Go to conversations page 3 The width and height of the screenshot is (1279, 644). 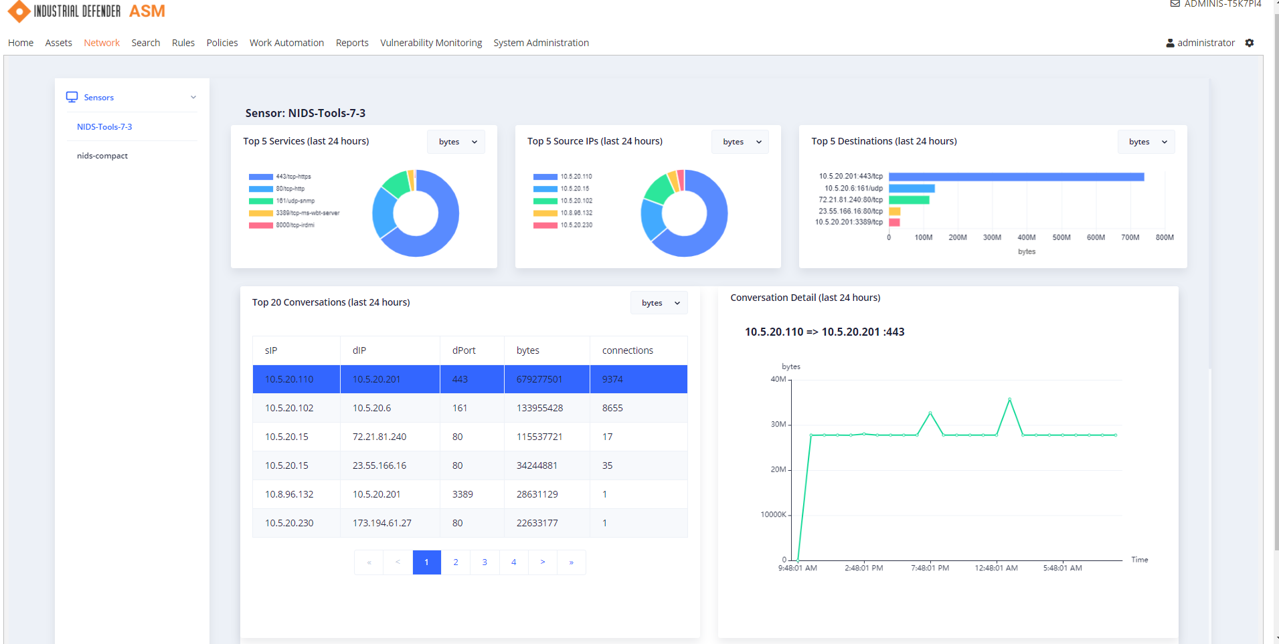tap(485, 562)
